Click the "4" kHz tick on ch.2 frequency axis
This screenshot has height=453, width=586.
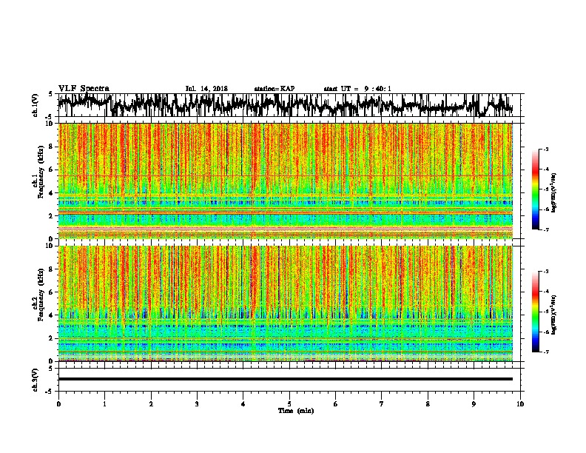click(x=51, y=315)
